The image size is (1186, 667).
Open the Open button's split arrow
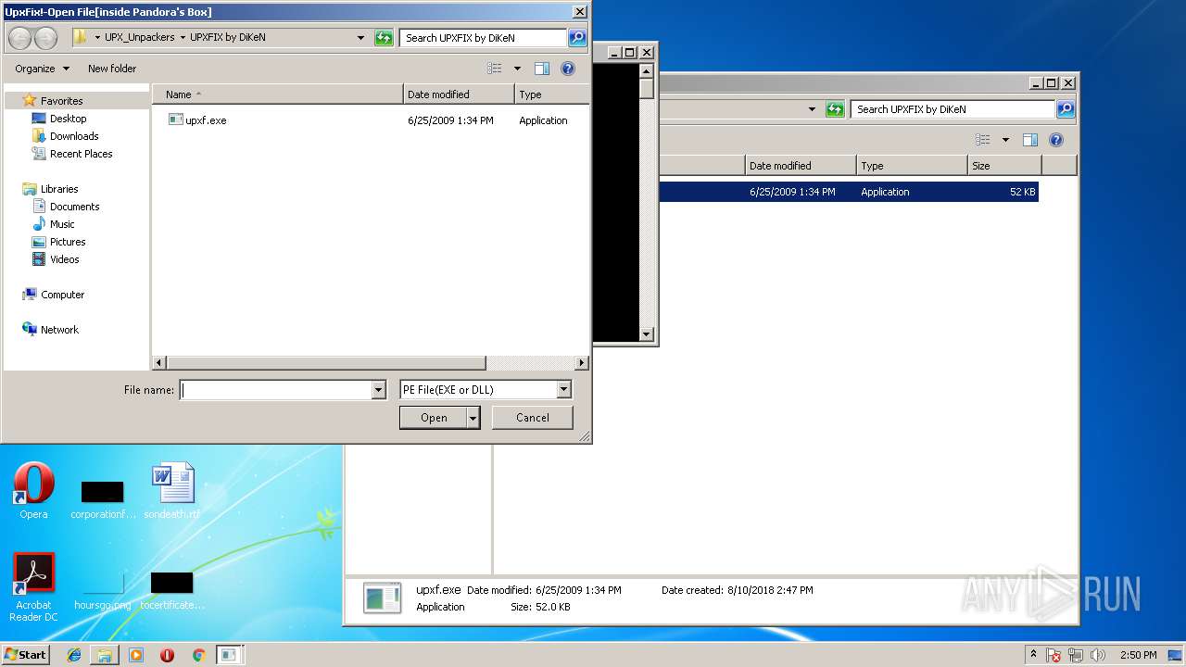point(473,418)
